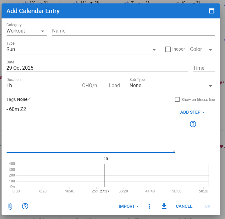Image resolution: width=225 pixels, height=219 pixels.
Task: Click the workout syntax help icon under Add Step
Action: (x=193, y=124)
